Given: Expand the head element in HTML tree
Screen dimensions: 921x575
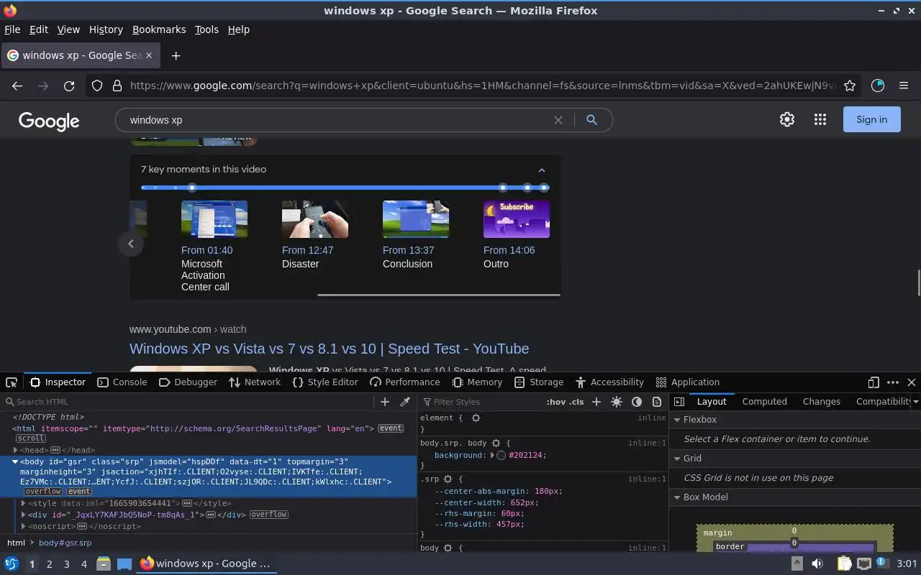Looking at the screenshot, I should 15,450.
